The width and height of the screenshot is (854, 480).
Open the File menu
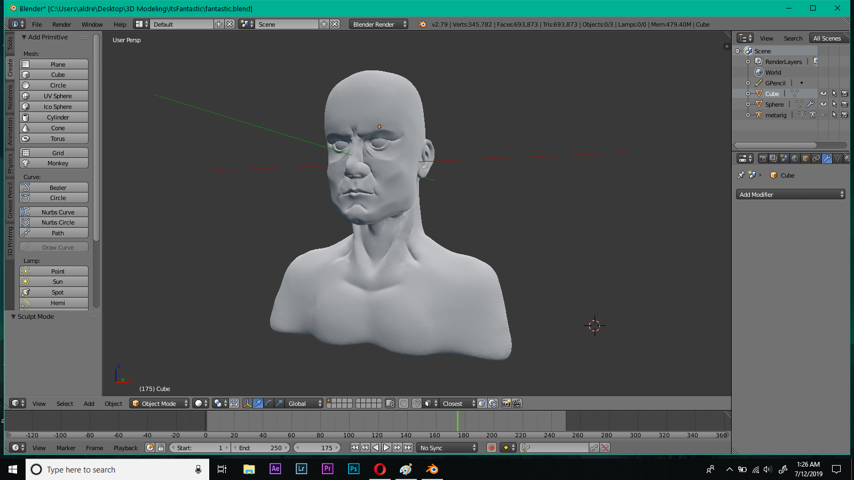coord(37,24)
